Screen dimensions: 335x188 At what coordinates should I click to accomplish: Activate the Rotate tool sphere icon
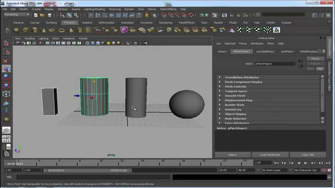[x=6, y=77]
